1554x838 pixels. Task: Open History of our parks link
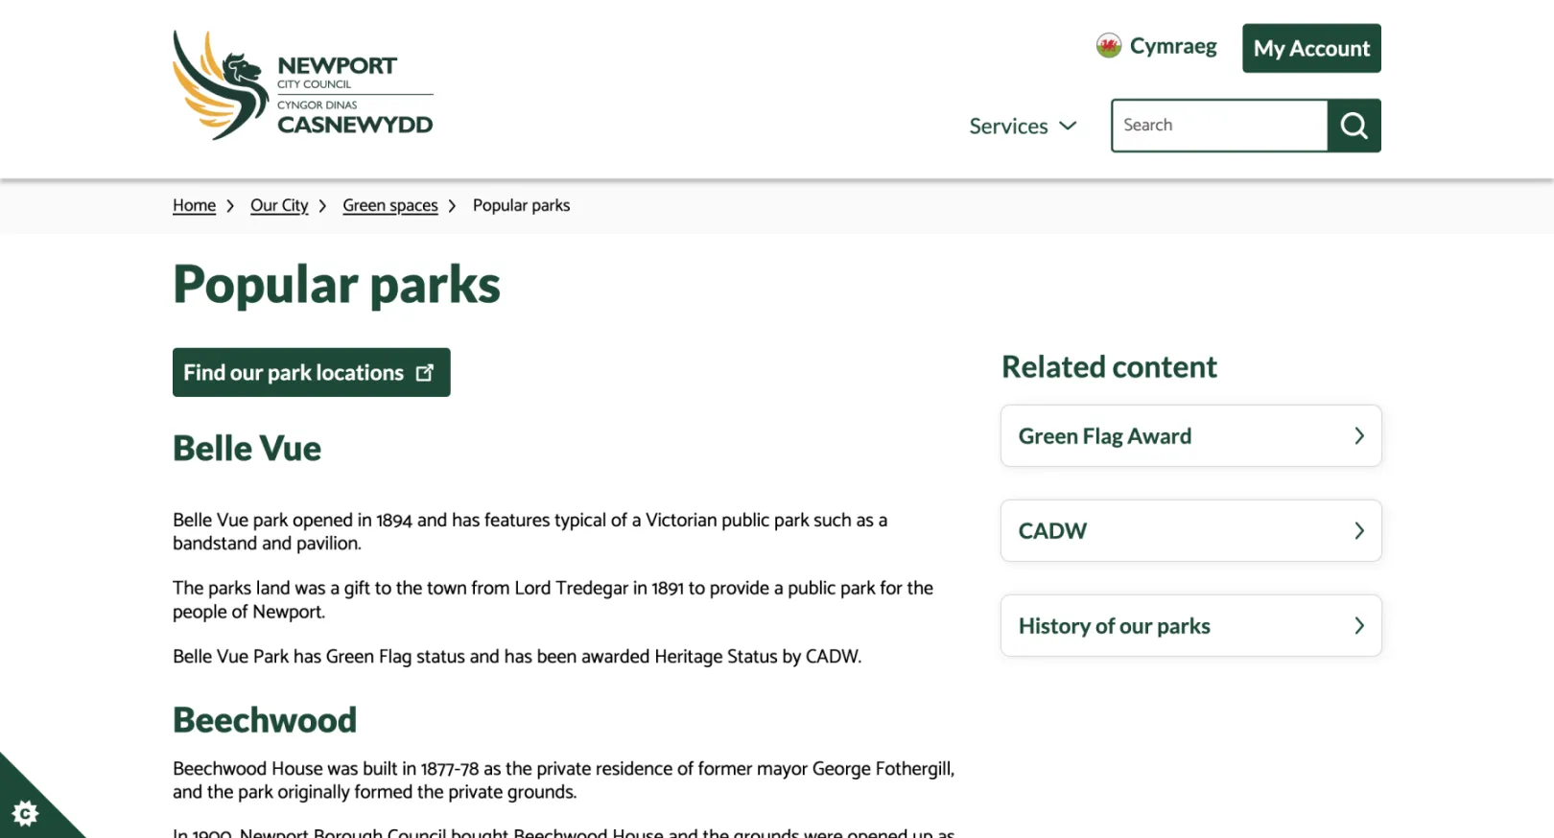click(x=1114, y=626)
